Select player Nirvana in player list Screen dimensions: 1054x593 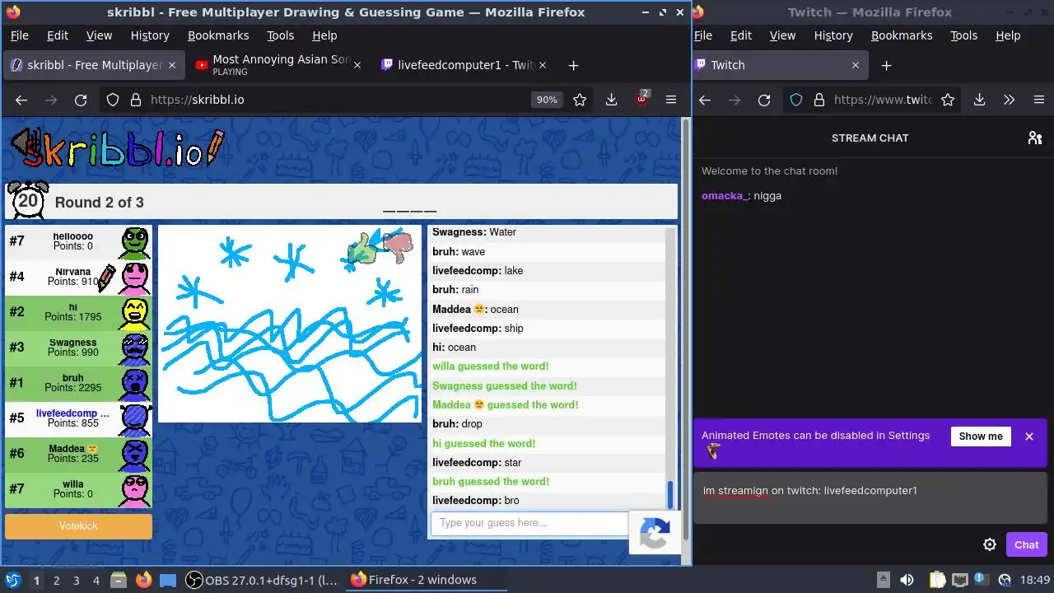click(78, 277)
